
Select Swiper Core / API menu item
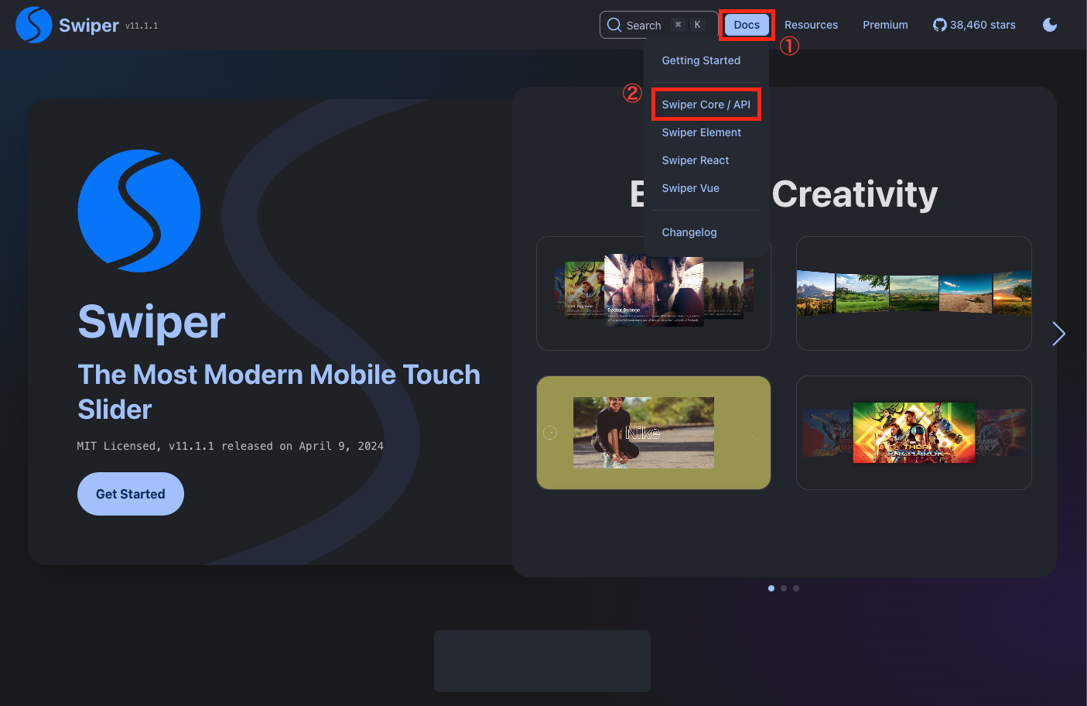tap(706, 105)
